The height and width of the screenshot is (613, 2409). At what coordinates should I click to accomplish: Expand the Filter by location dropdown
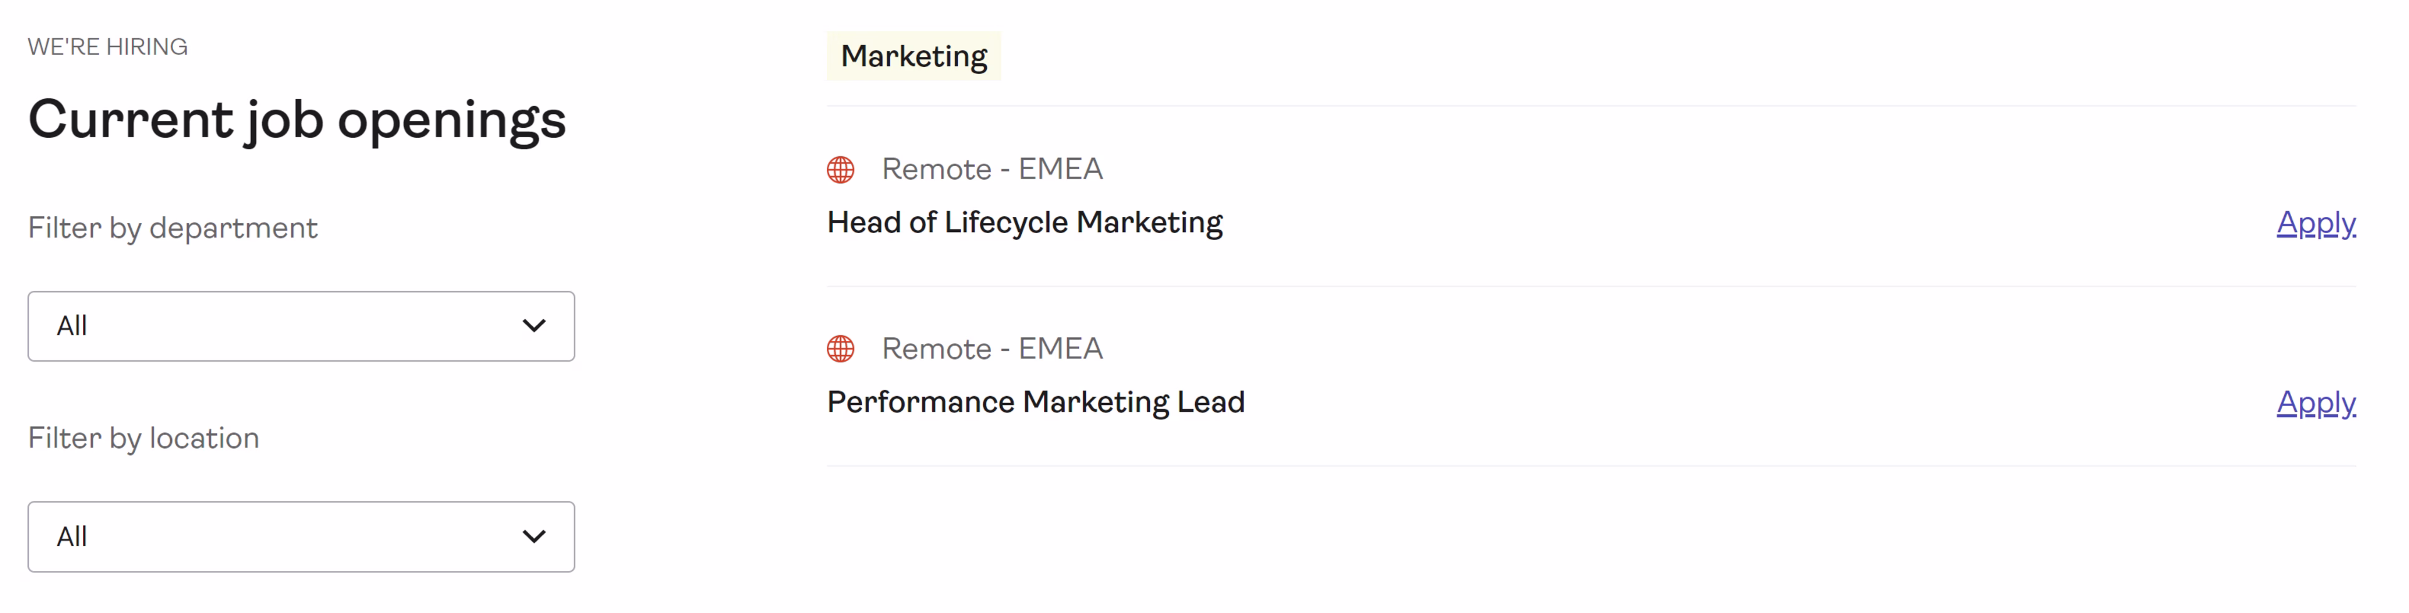300,537
